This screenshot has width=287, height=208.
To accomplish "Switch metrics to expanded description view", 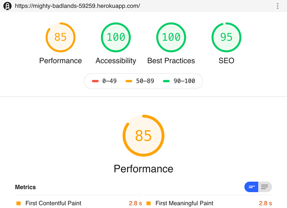I will coord(265,187).
